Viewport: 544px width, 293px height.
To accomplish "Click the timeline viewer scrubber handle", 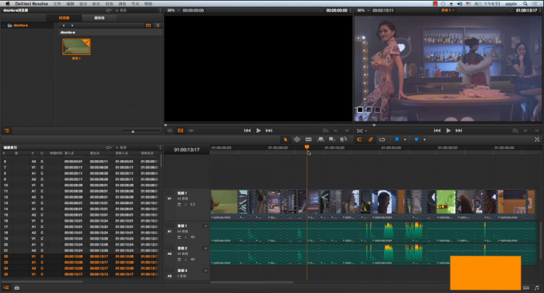I will pos(374,125).
